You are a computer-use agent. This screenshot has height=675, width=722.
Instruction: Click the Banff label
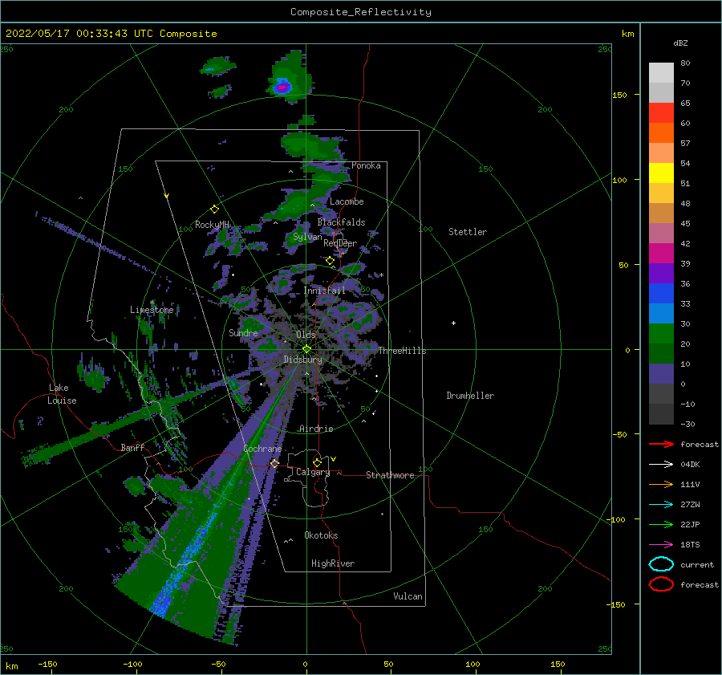132,447
